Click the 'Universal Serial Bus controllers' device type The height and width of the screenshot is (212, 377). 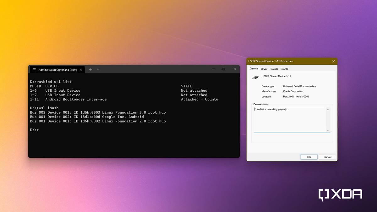[x=299, y=86]
